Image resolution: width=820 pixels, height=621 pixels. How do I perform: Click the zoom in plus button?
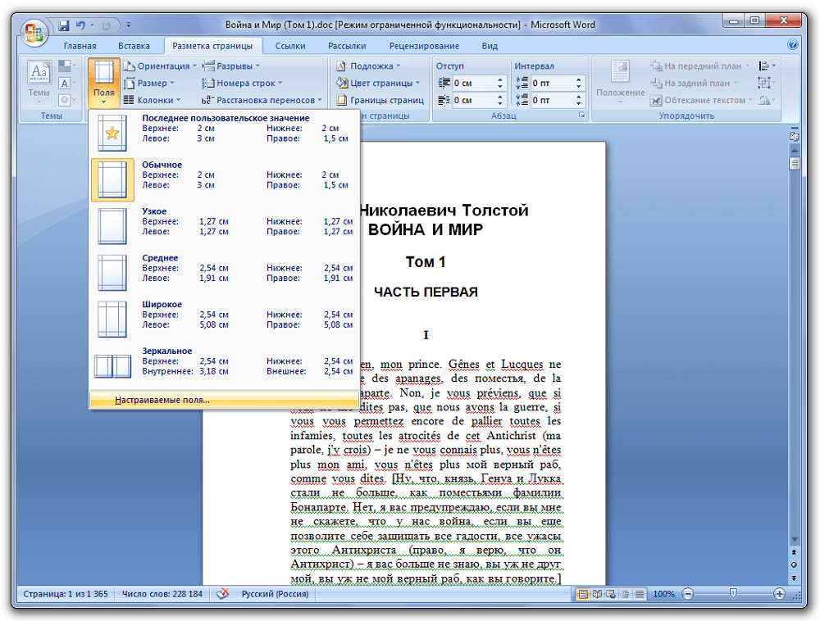point(779,594)
